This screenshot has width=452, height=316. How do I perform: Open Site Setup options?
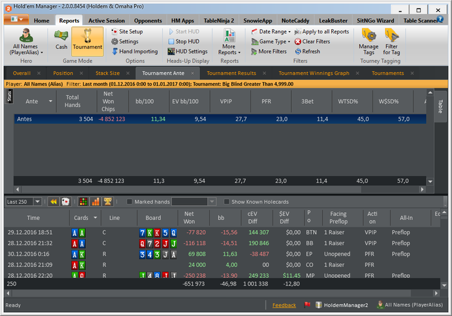click(127, 32)
